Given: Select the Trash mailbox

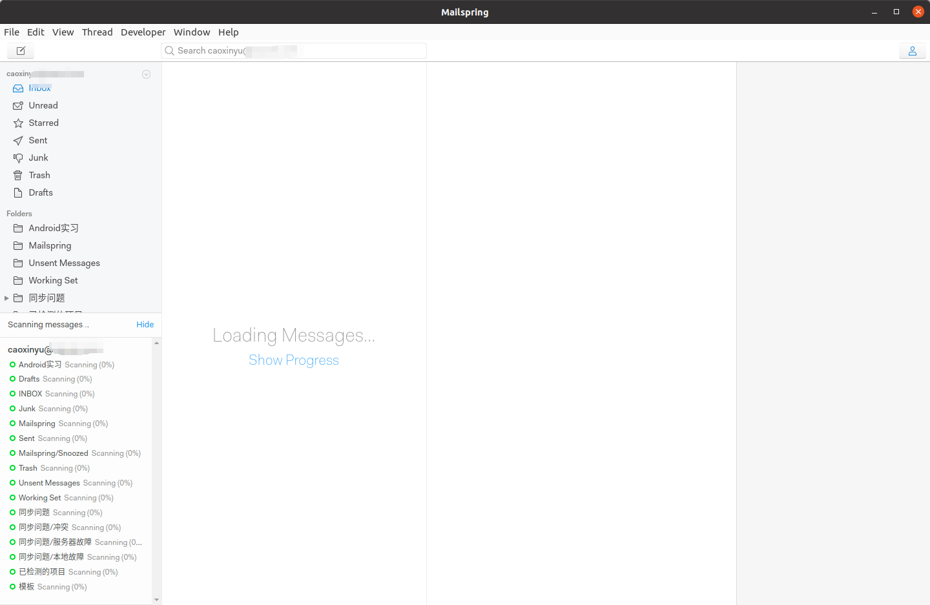Looking at the screenshot, I should coord(39,175).
